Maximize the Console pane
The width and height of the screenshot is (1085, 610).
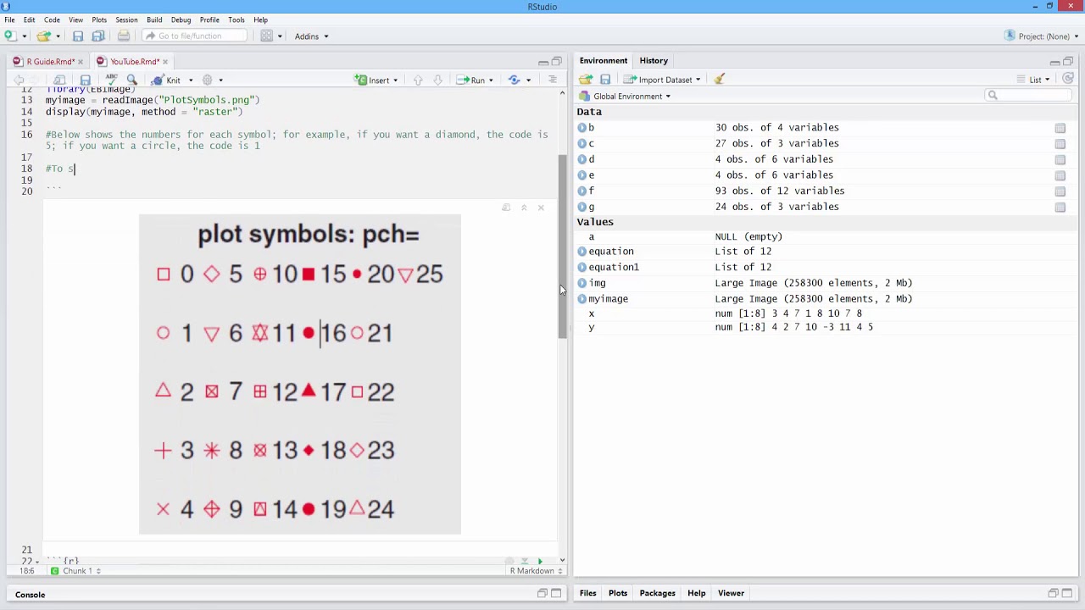557,594
